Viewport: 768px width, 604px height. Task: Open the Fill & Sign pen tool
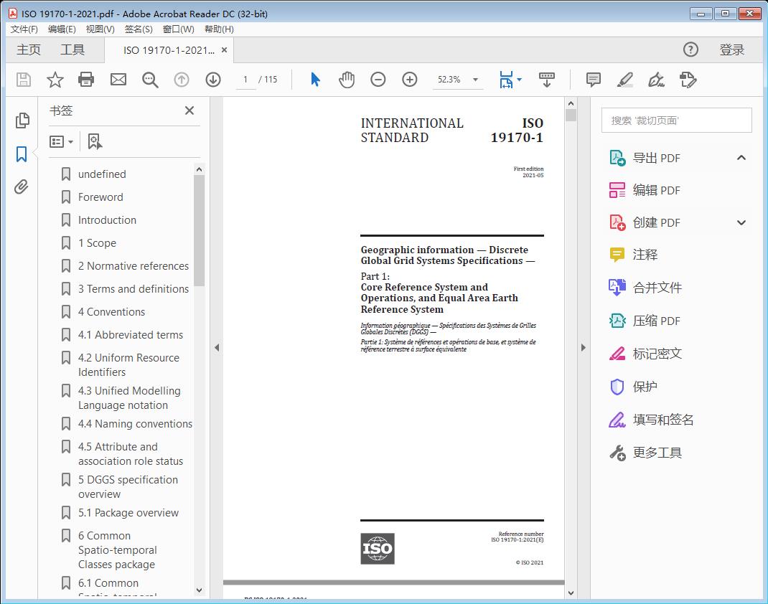[655, 81]
